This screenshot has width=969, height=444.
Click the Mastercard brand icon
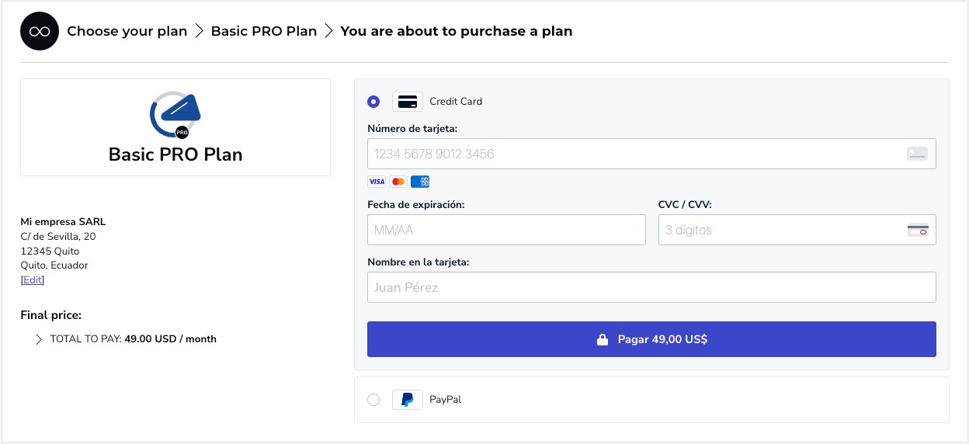click(x=398, y=182)
